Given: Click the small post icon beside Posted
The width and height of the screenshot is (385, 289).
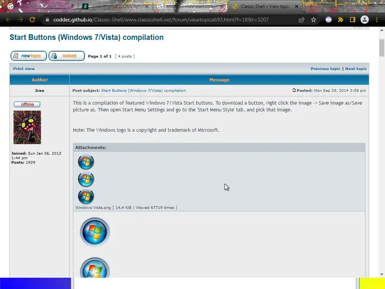Looking at the screenshot, I should 294,90.
